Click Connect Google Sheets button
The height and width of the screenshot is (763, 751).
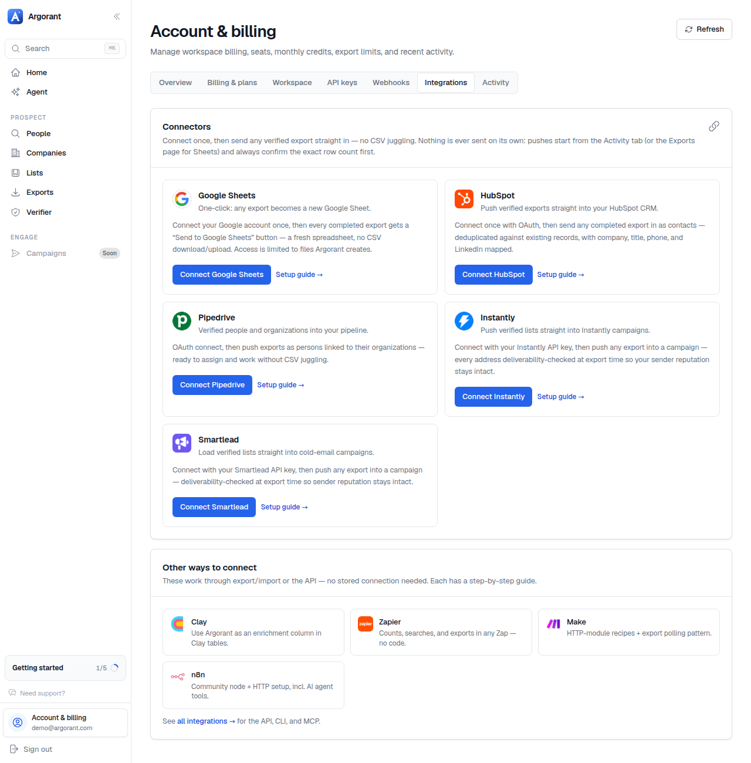click(222, 275)
